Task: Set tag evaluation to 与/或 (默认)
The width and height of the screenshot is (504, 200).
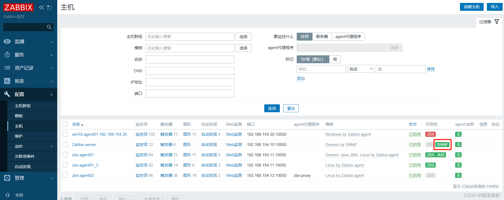Action: coord(313,59)
